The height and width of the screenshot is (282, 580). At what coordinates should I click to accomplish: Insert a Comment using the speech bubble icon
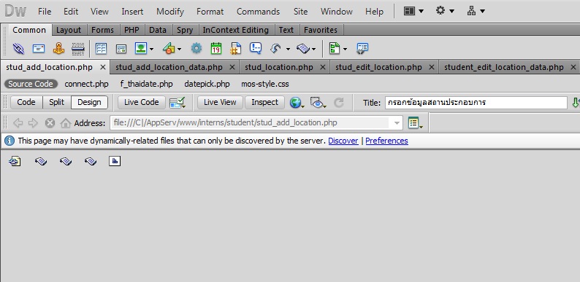tap(256, 48)
